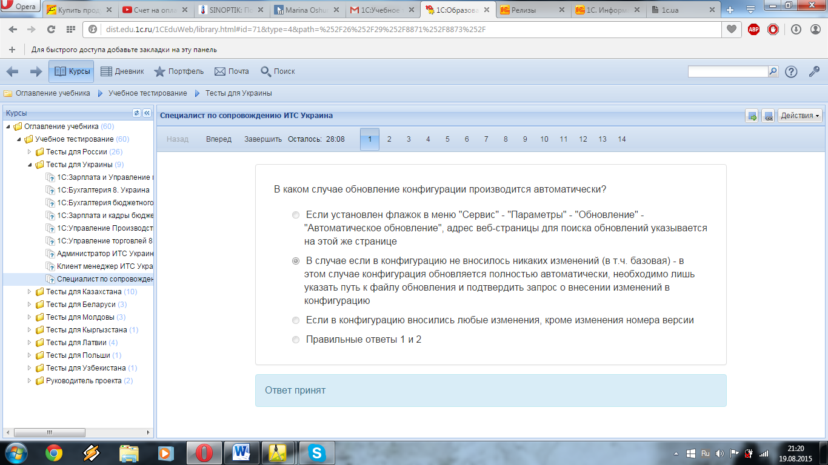Click Завершить to finish the test
Screen dimensions: 828x465
pyautogui.click(x=263, y=139)
